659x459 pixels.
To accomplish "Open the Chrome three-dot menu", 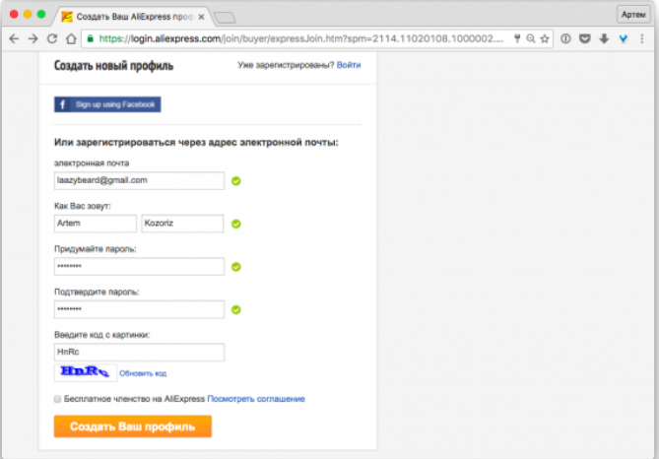I will tap(642, 38).
